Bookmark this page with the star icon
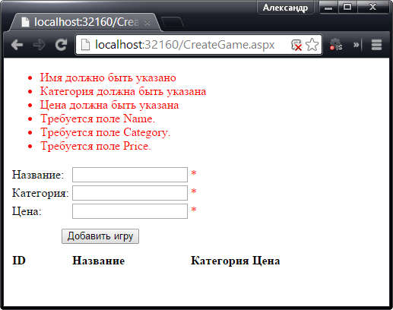Screen dimensions: 393x310 312,45
